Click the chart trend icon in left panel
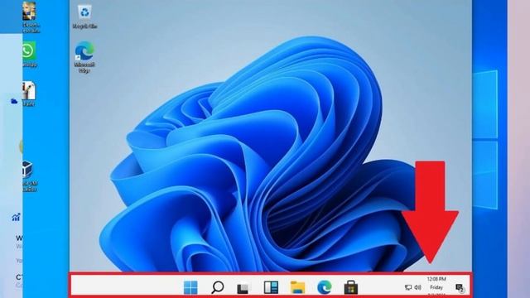 pos(16,217)
